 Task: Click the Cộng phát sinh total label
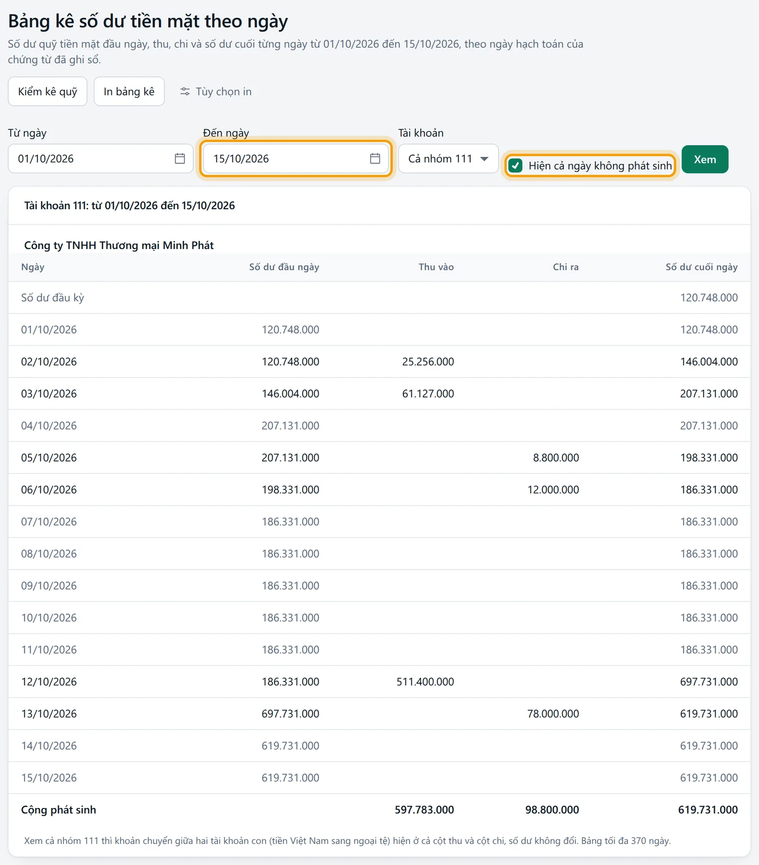click(58, 810)
